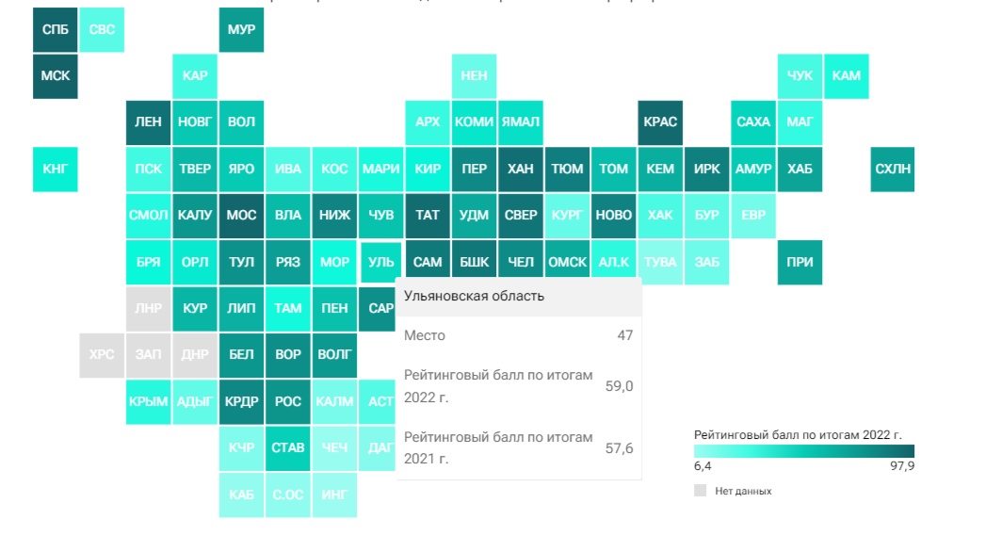Click the ПРИ region tile
This screenshot has width=986, height=535.
pyautogui.click(x=800, y=262)
